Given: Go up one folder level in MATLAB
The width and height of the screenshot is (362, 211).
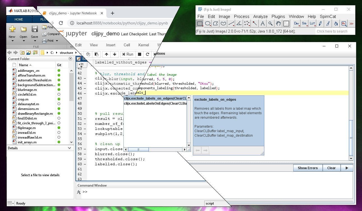Looking at the screenshot, I should coord(22,52).
